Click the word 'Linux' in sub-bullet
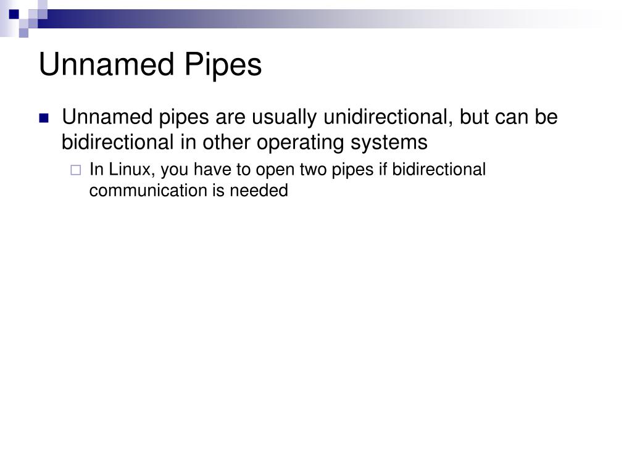 point(130,169)
